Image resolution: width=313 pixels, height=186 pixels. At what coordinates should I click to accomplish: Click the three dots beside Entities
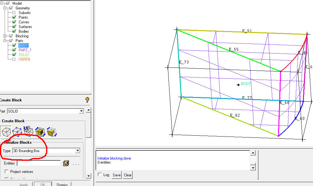pos(76,164)
